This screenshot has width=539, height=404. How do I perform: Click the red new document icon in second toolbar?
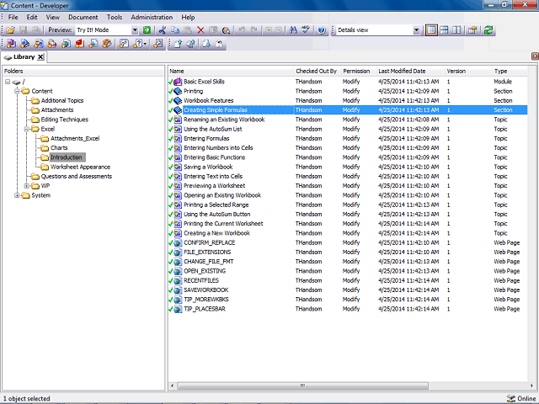pyautogui.click(x=80, y=44)
